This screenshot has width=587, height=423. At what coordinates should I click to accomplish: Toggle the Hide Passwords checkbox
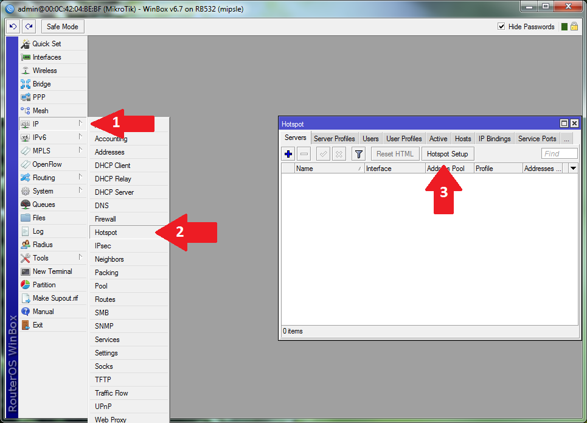[501, 27]
